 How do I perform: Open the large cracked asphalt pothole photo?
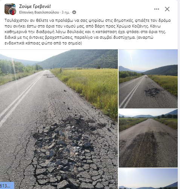(59, 119)
